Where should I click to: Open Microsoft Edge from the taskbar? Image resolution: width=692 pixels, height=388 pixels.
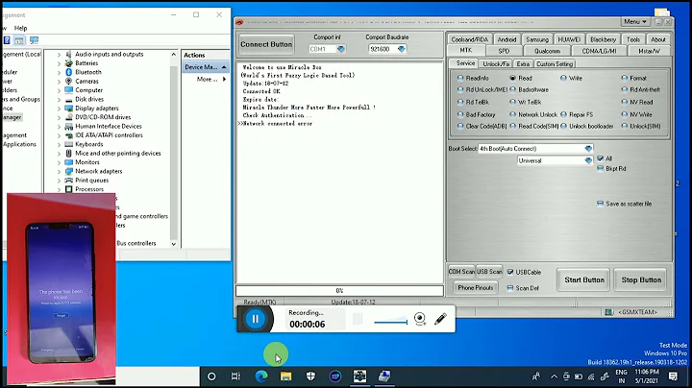point(261,376)
